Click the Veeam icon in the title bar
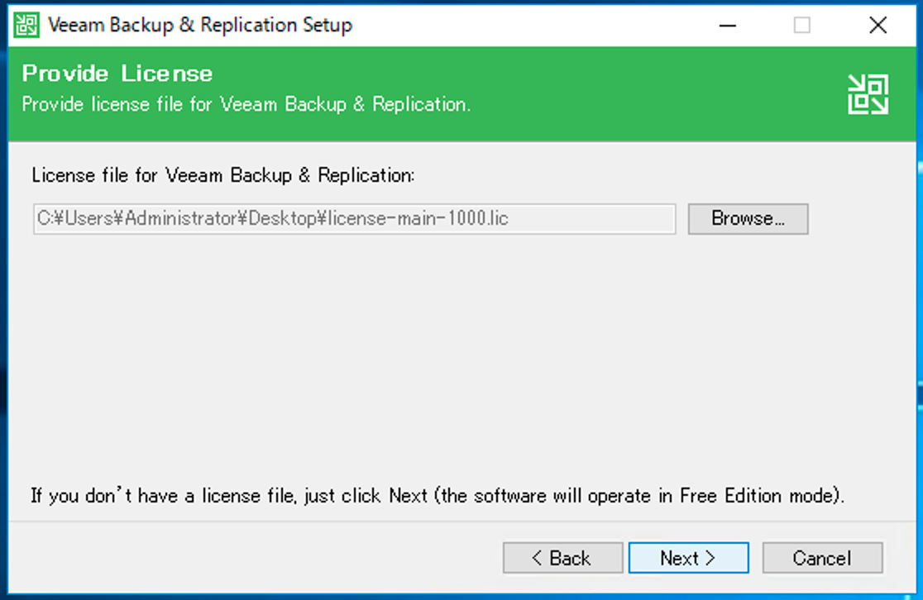 (26, 25)
